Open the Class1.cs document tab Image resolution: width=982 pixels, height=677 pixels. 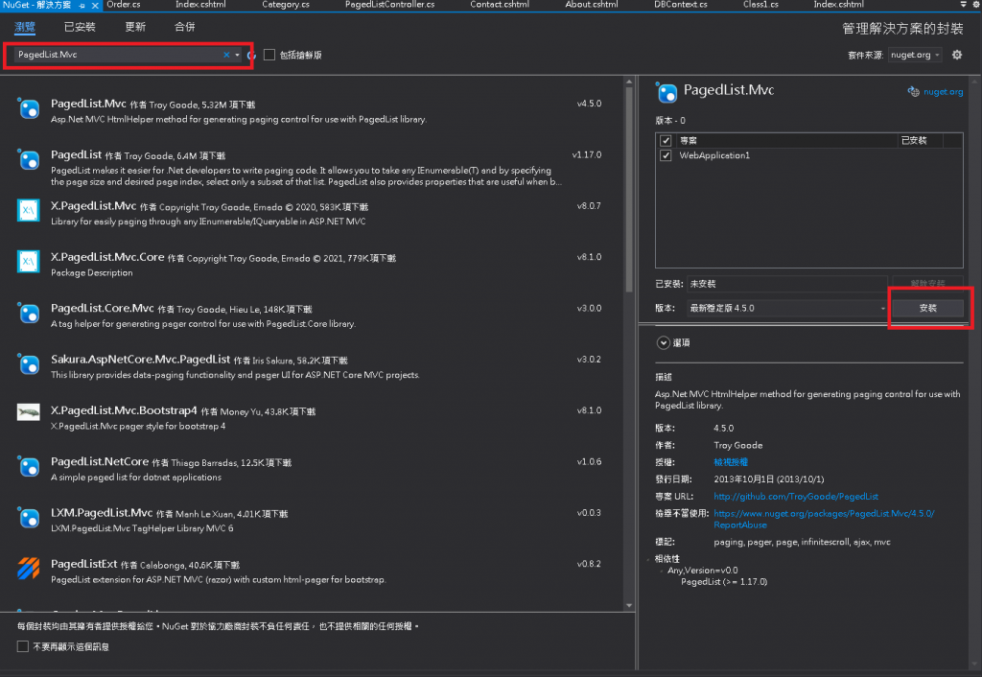pyautogui.click(x=760, y=5)
